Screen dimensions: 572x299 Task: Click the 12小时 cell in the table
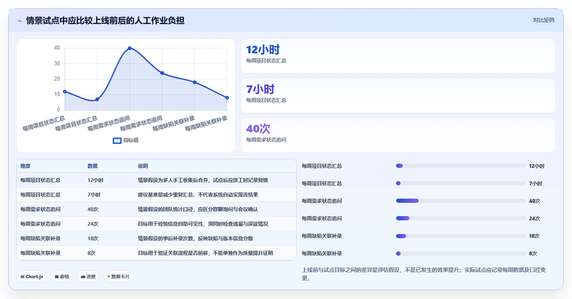tap(95, 180)
